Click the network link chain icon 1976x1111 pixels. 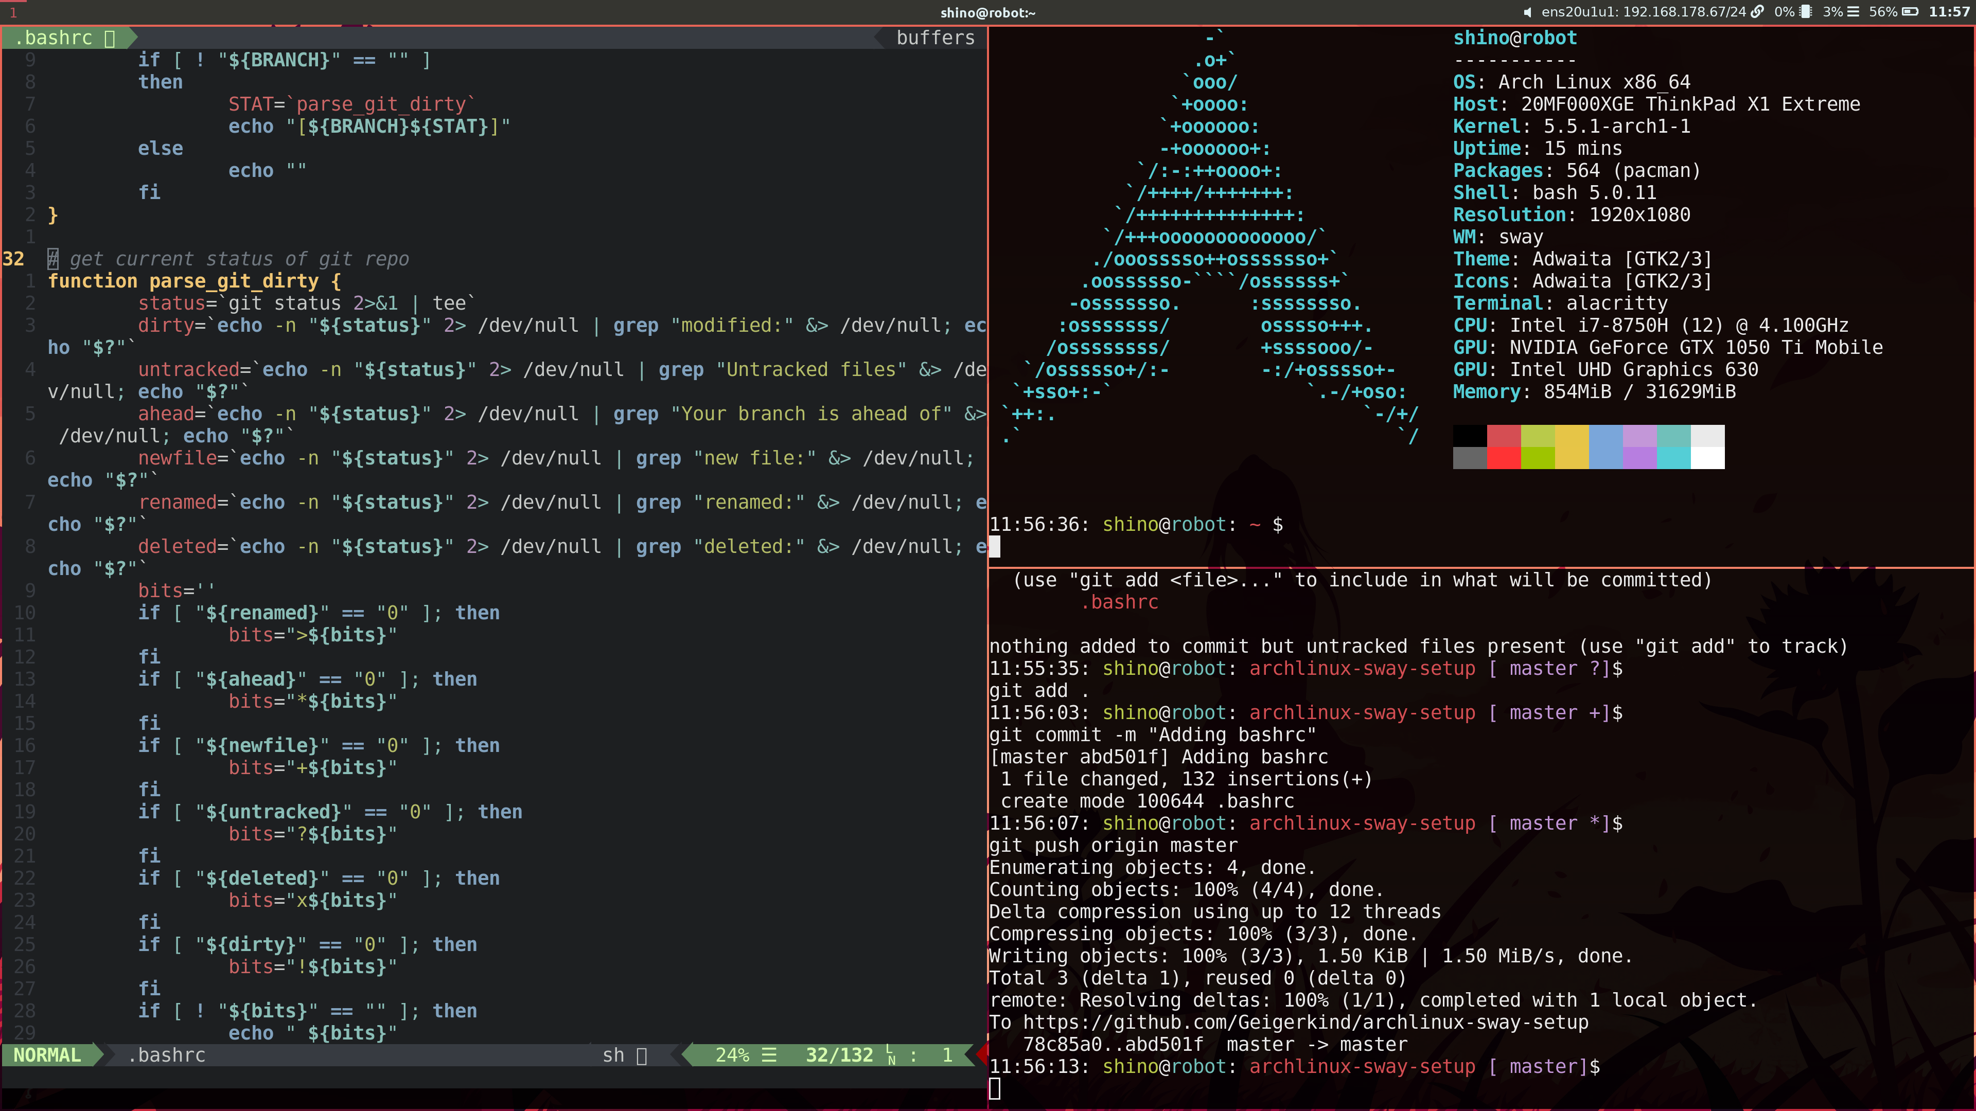pos(1757,12)
